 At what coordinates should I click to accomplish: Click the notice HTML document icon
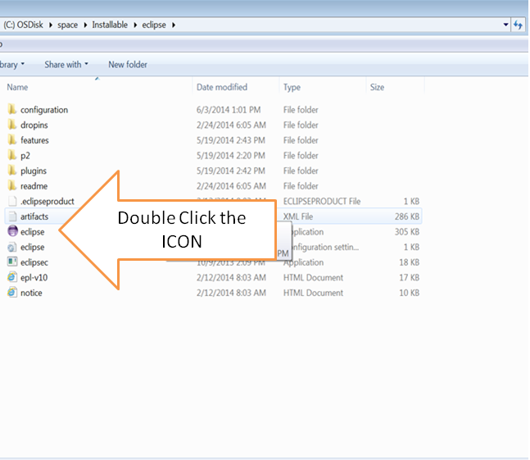pos(11,292)
